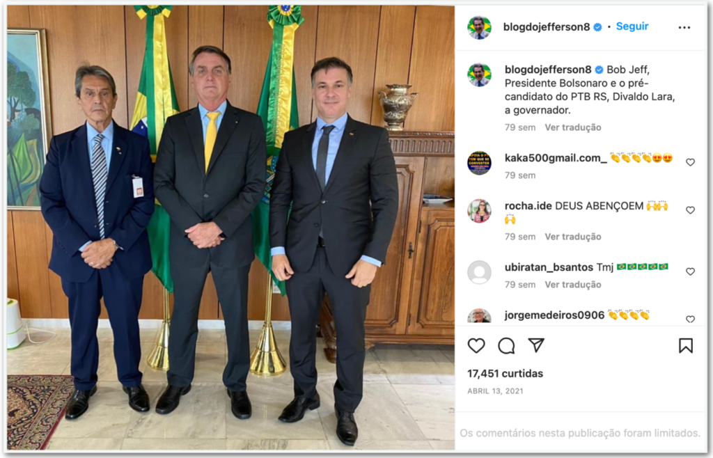The width and height of the screenshot is (713, 458).
Task: Open rocha.ide user profile avatar
Action: click(x=479, y=211)
